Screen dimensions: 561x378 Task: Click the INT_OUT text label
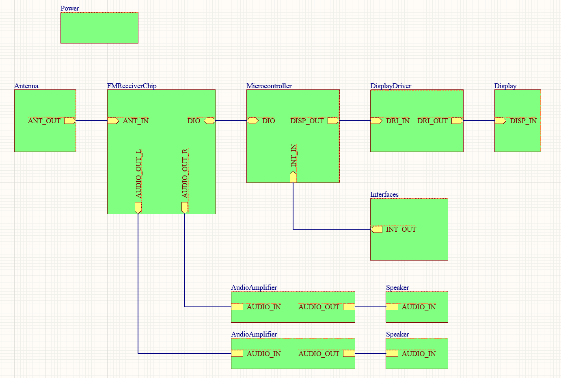tap(401, 229)
